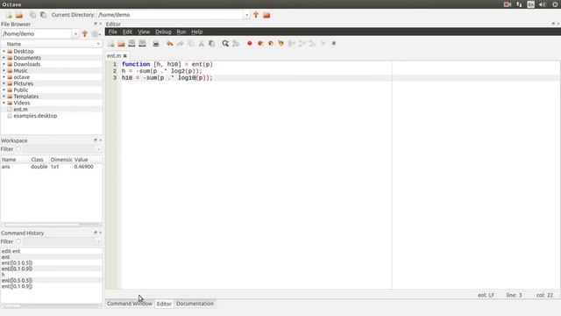Click Workspace Value column header
Viewport: 561px width, 316px height.
coord(82,160)
